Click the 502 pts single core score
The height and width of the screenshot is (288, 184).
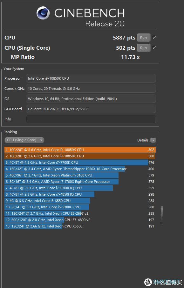pos(126,48)
